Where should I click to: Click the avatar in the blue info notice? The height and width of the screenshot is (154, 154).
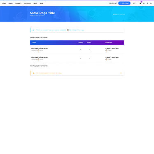click(x=68, y=30)
